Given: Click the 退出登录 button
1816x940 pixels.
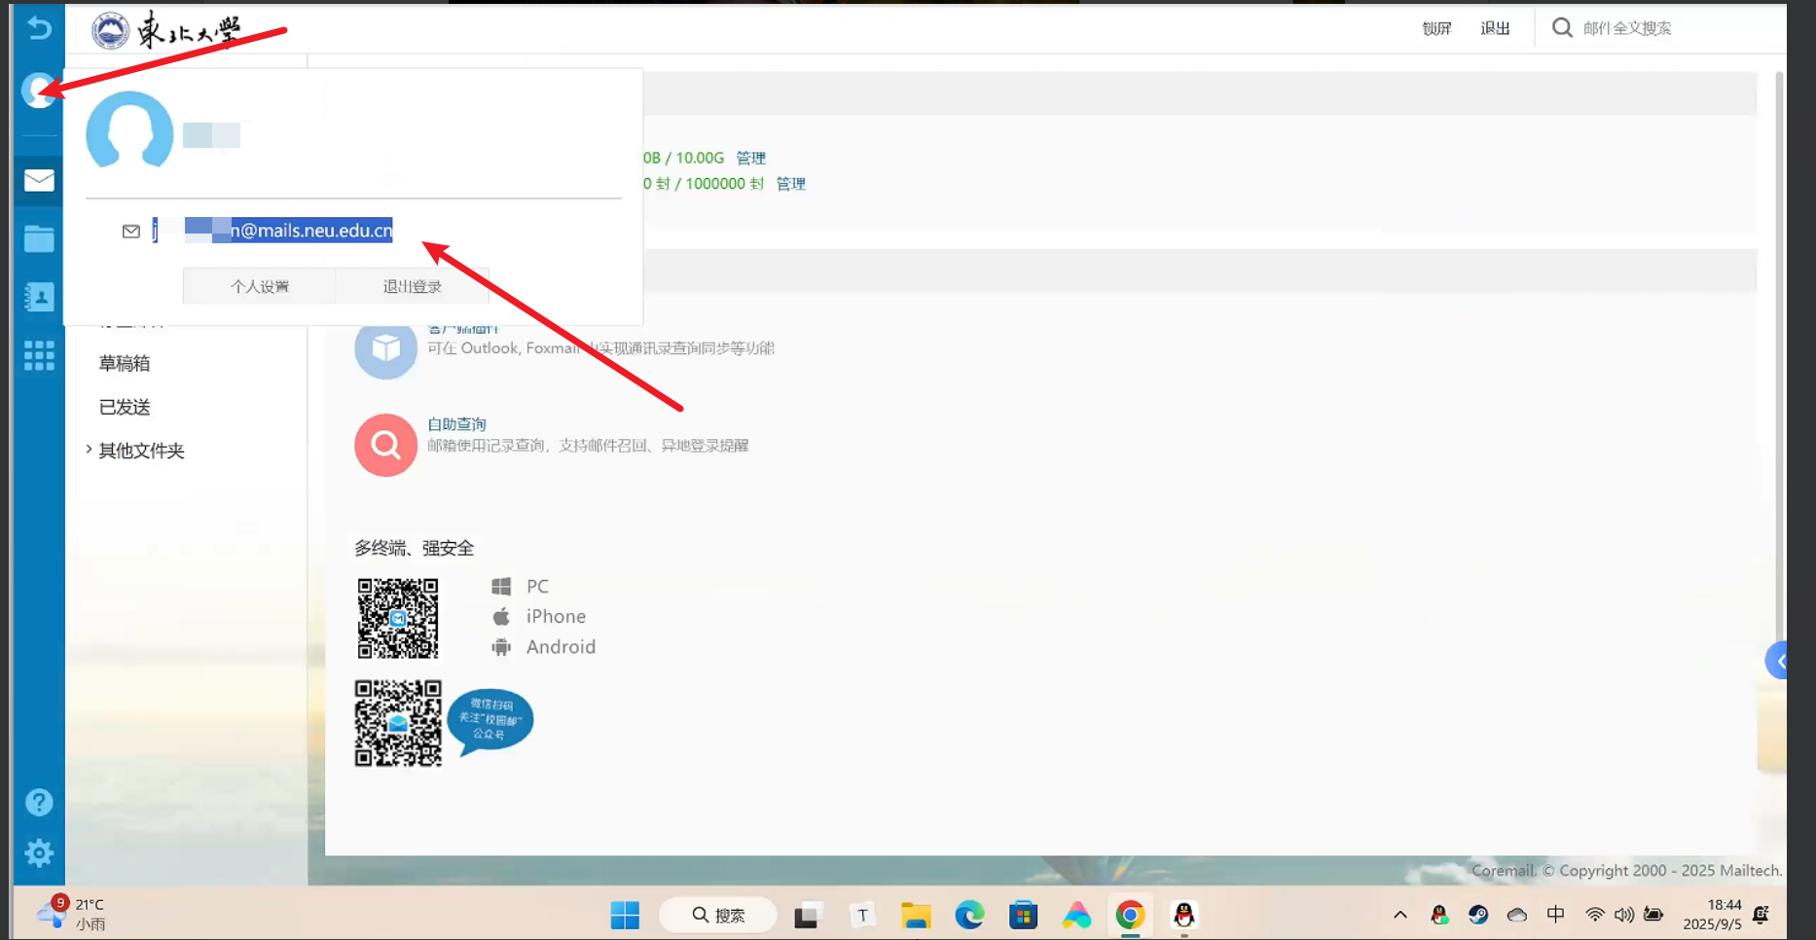Looking at the screenshot, I should 413,286.
